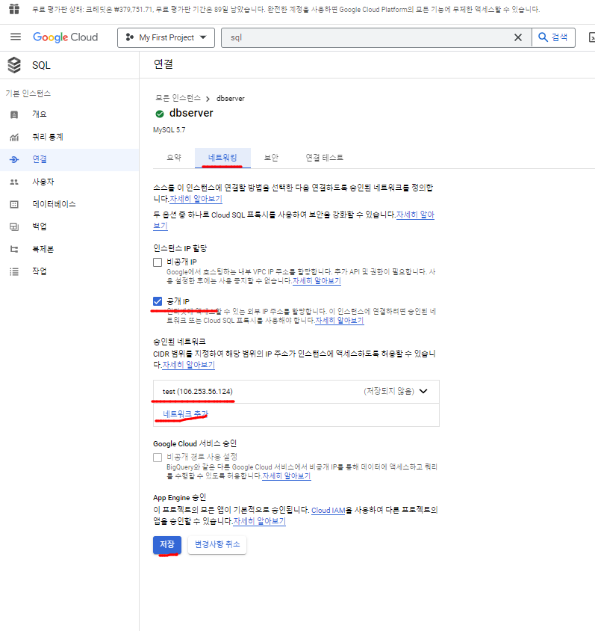Screen dimensions: 595x631
Task: Click the 개요 overview sidebar icon
Action: (14, 114)
